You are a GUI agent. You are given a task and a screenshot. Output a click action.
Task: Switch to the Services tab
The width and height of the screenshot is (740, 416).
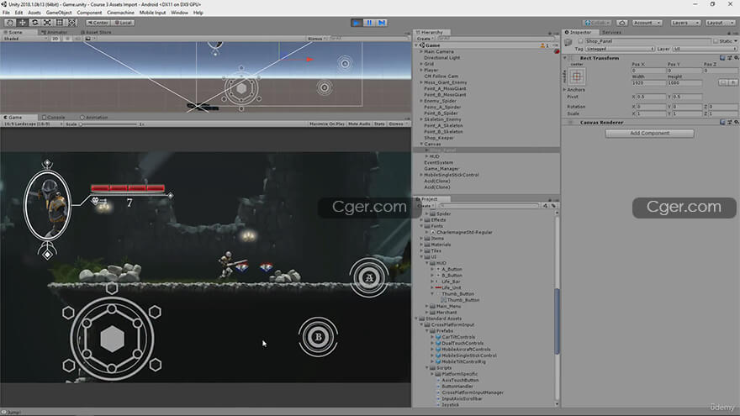pyautogui.click(x=611, y=32)
